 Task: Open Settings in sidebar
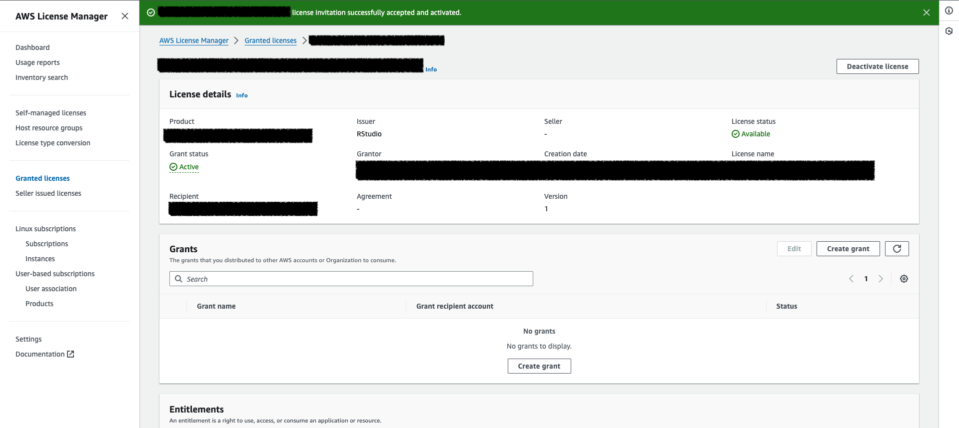point(28,339)
